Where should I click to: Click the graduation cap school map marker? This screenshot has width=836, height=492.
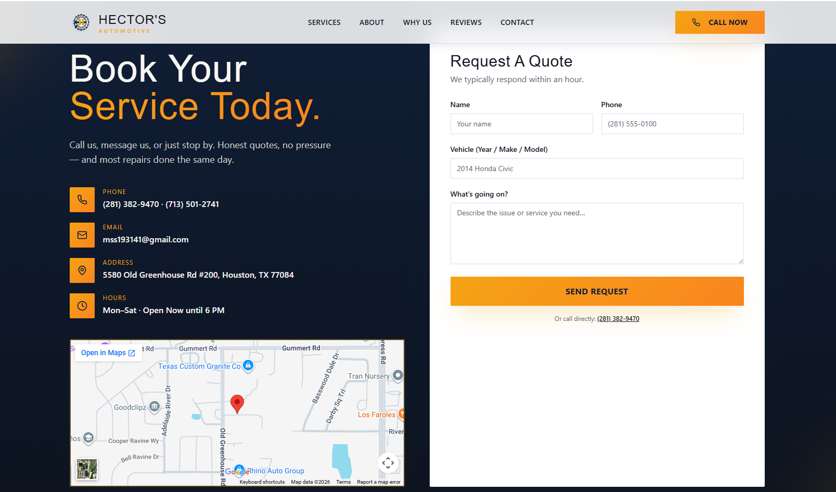pos(88,438)
